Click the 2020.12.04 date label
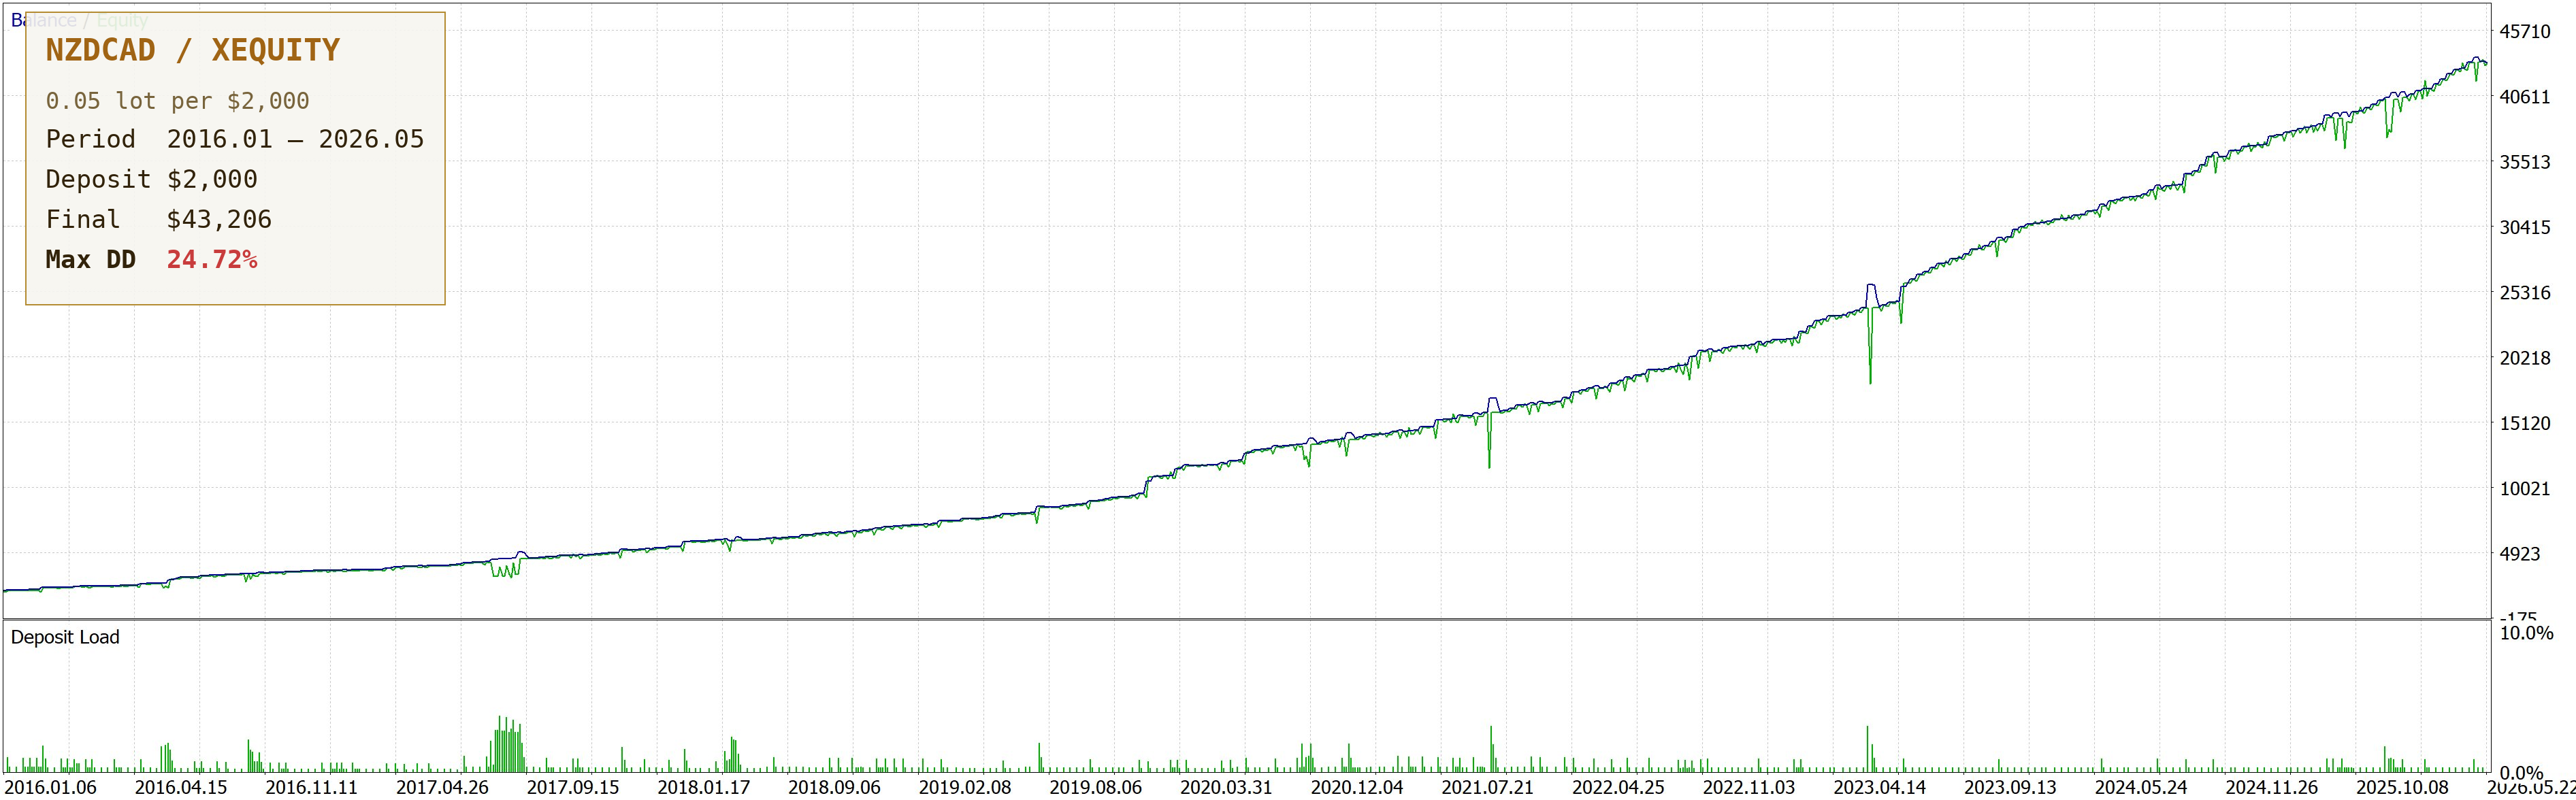The image size is (2576, 800). point(1357,787)
